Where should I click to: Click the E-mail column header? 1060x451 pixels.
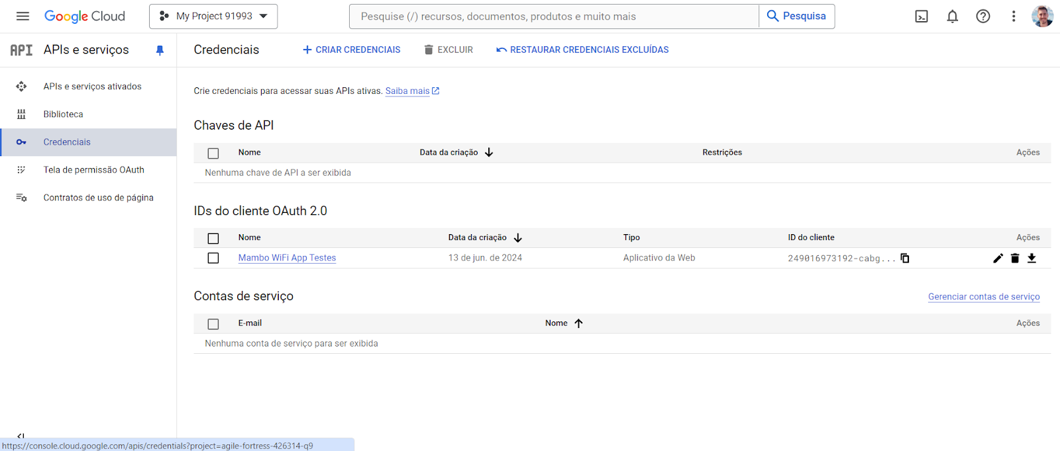pos(250,323)
